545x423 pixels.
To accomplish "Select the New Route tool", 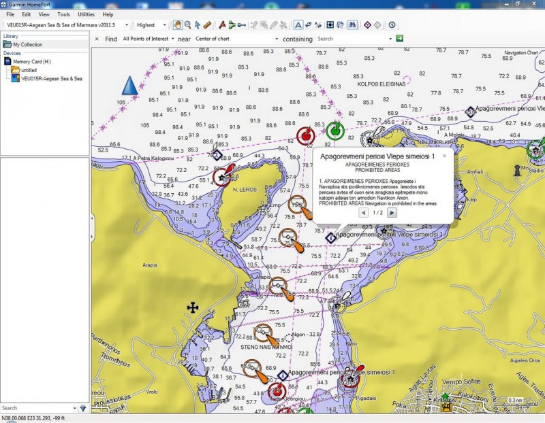I will [x=232, y=25].
